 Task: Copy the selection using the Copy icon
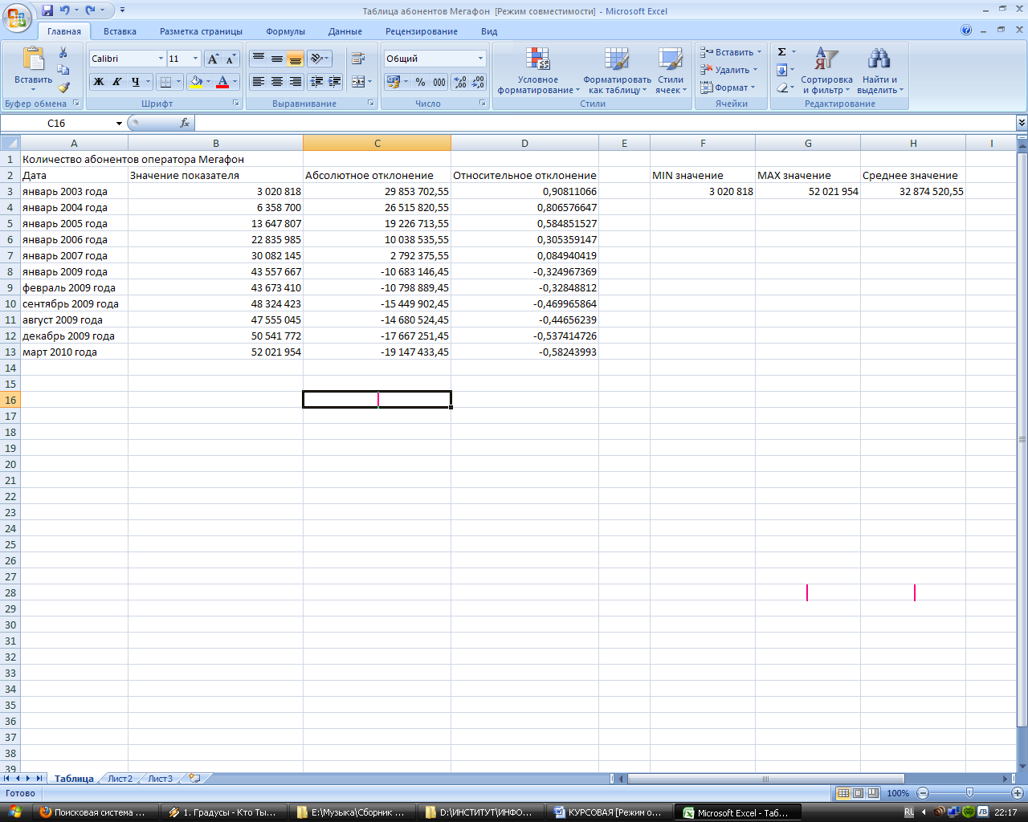[x=63, y=70]
